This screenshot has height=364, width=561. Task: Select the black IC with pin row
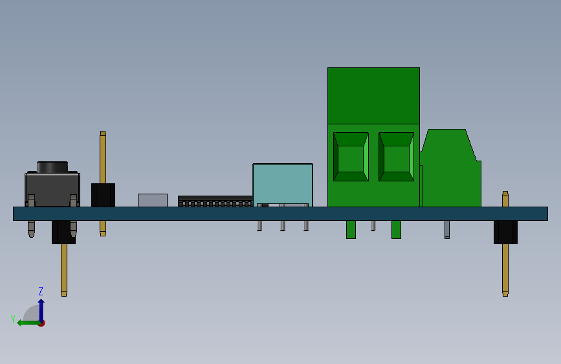[x=215, y=201]
